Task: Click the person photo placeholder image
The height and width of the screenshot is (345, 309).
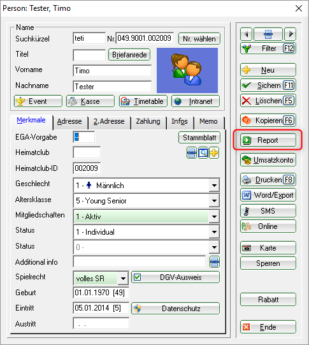Action: click(x=187, y=70)
